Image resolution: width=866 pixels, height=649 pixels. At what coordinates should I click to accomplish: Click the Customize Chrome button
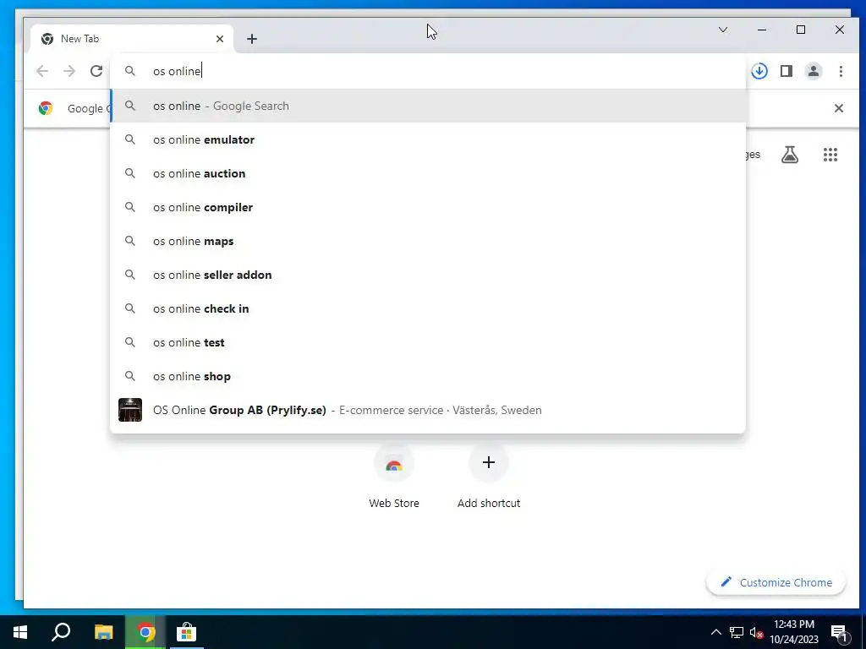pyautogui.click(x=776, y=582)
